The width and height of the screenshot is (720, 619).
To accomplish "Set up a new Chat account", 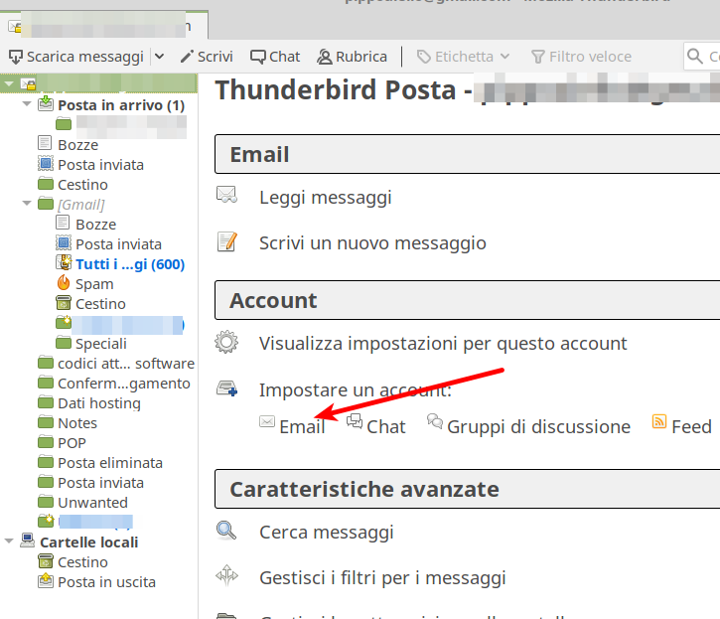I will pos(385,427).
